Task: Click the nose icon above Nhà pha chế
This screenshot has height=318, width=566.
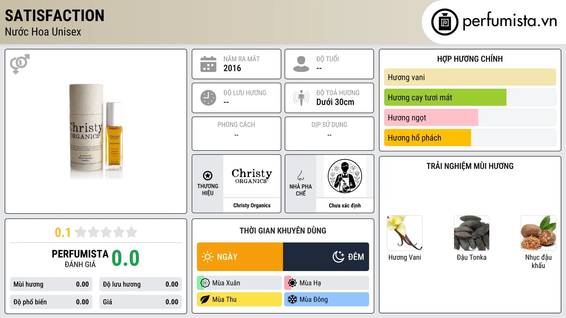Action: click(301, 176)
